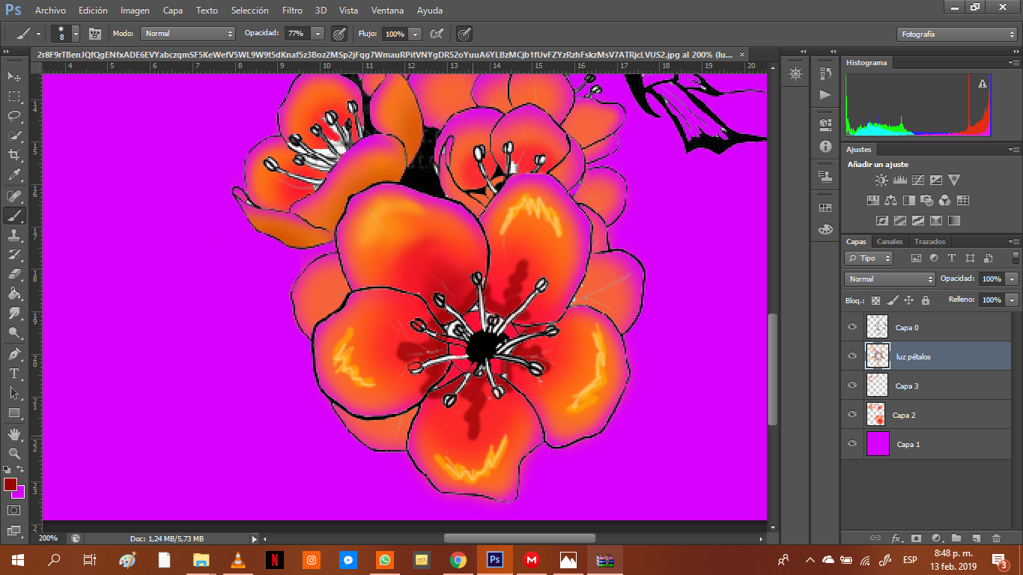1023x575 pixels.
Task: Toggle visibility of luz pétalos layer
Action: coord(852,356)
